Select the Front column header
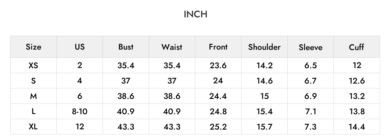Viewport: 390px width, 138px height. (x=218, y=47)
